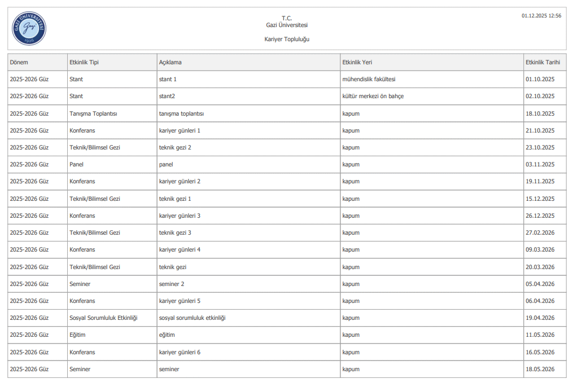Click the teknik gezi 3 description cell
The height and width of the screenshot is (387, 573).
coord(175,233)
